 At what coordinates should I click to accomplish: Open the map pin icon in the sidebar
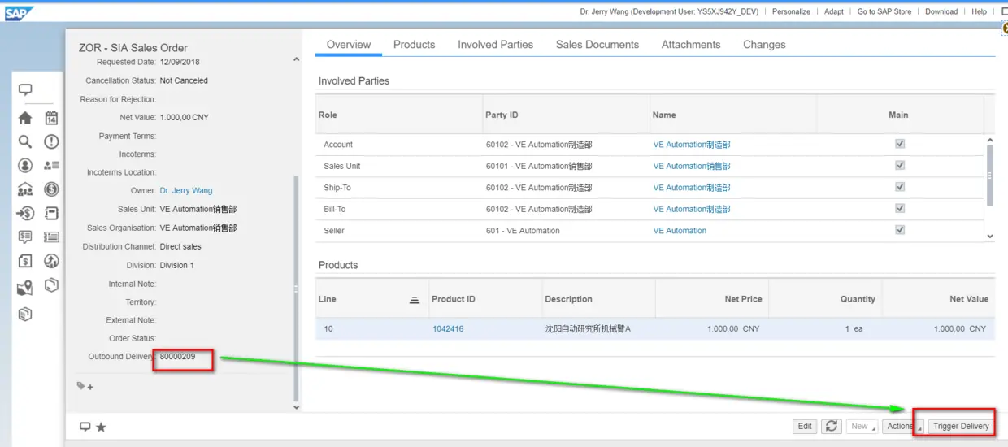(25, 288)
